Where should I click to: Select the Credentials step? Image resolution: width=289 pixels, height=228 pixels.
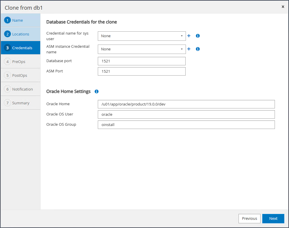(x=20, y=48)
